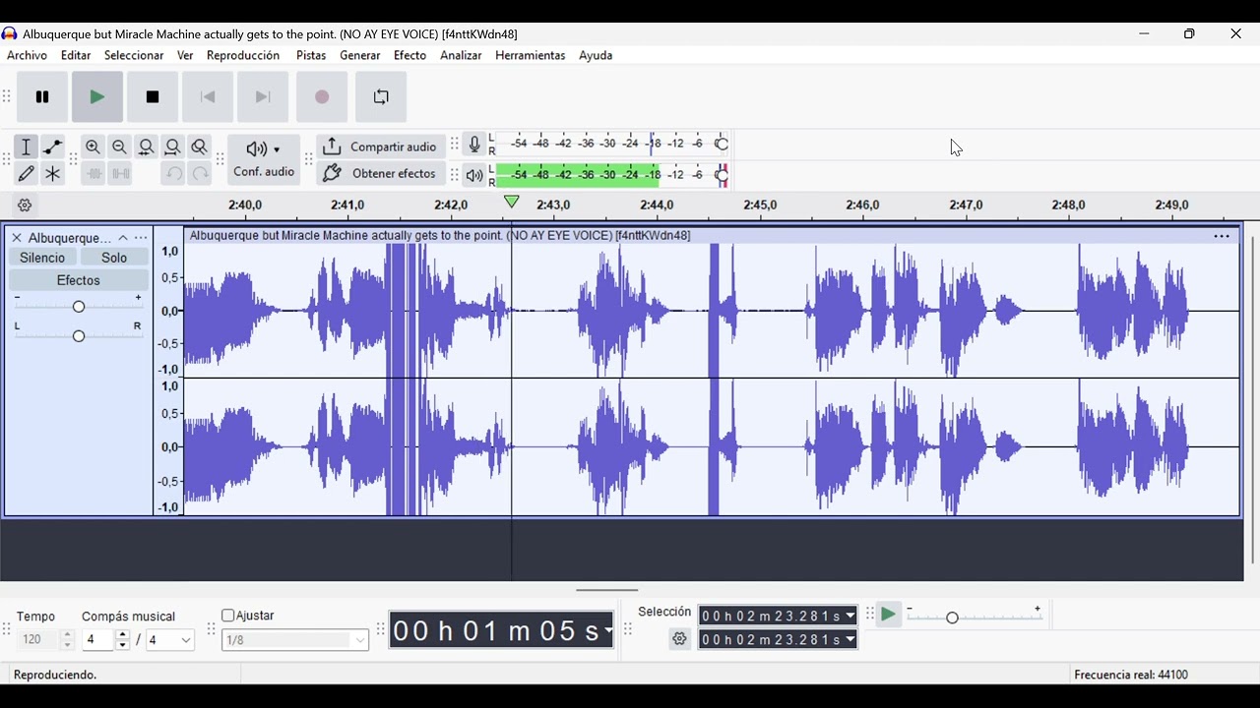
Task: Stop playback with the Stop button
Action: 153,97
